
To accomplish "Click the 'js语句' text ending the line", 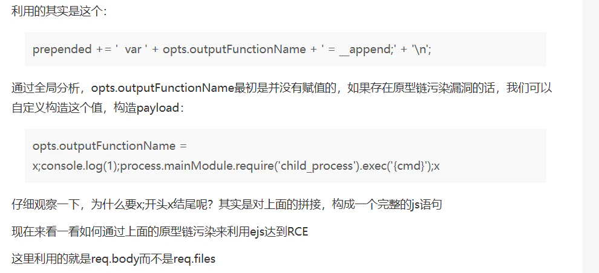I will point(427,205).
